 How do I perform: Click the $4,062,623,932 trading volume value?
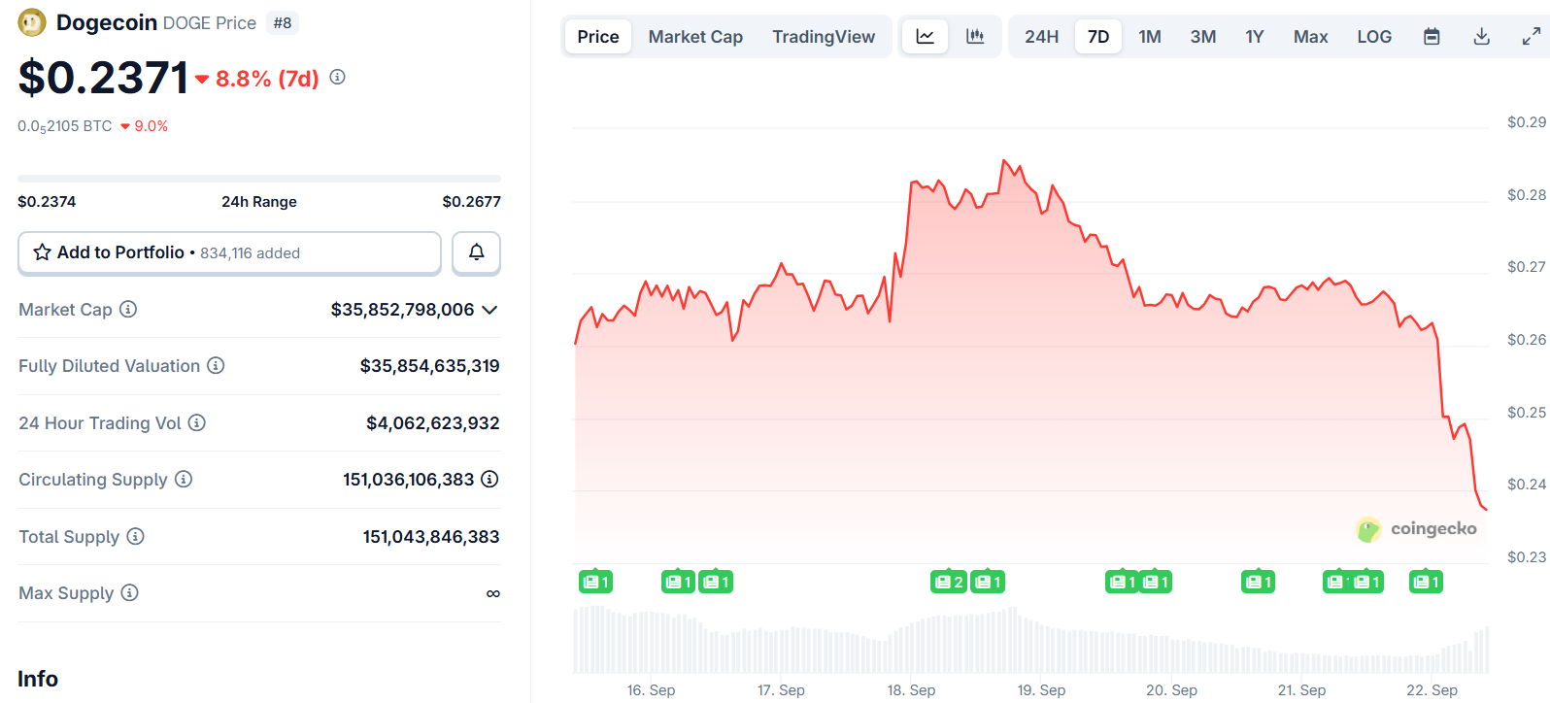[432, 423]
